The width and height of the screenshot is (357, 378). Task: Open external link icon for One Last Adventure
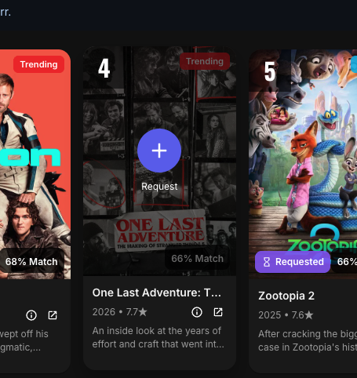coord(218,312)
